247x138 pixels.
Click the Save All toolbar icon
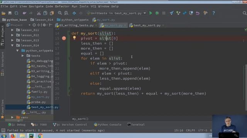click(10, 13)
